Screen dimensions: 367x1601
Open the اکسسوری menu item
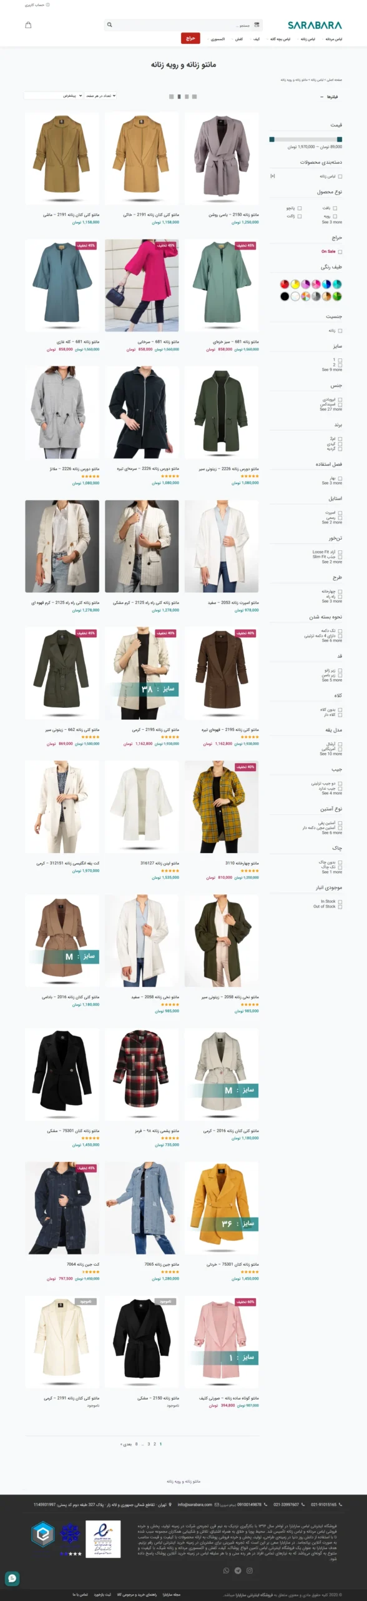[x=217, y=39]
